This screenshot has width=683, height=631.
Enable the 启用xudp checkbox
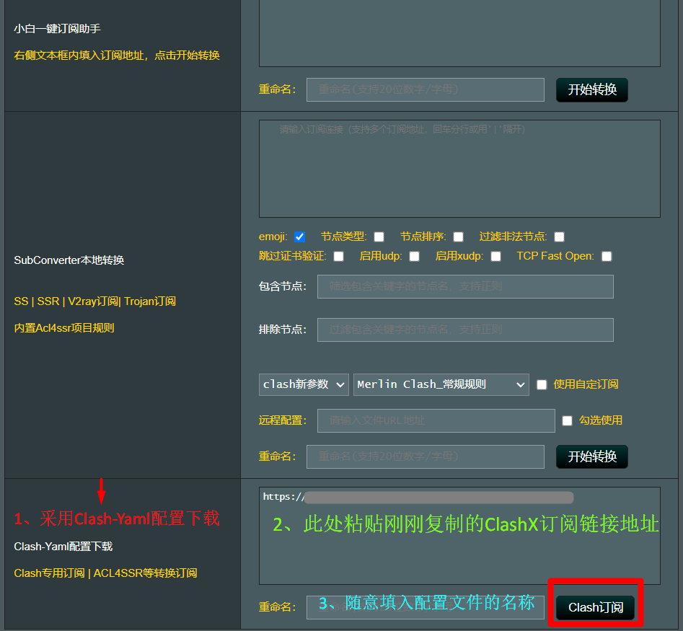(495, 257)
